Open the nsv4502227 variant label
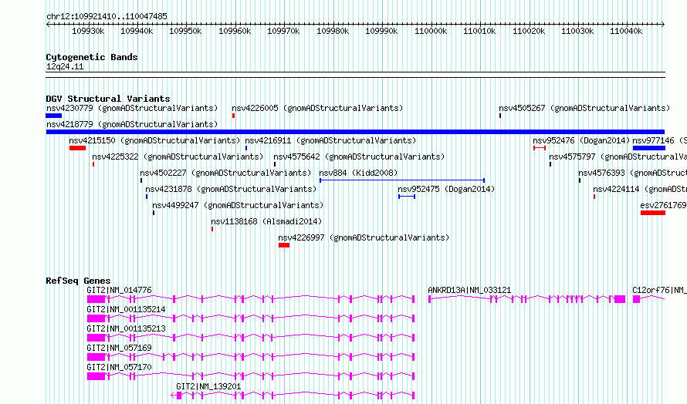Image resolution: width=687 pixels, height=404 pixels. pyautogui.click(x=225, y=173)
